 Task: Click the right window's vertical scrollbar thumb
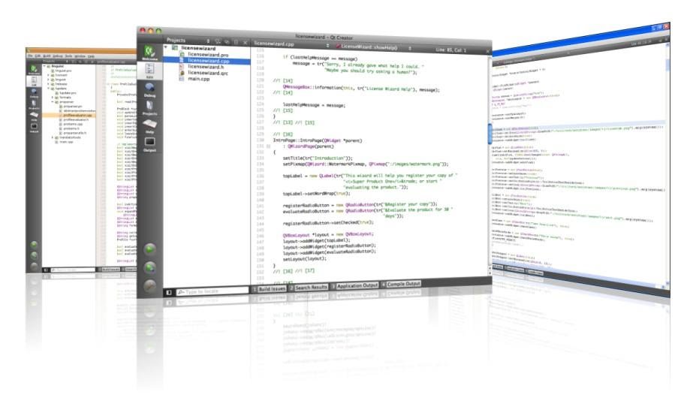tap(667, 65)
